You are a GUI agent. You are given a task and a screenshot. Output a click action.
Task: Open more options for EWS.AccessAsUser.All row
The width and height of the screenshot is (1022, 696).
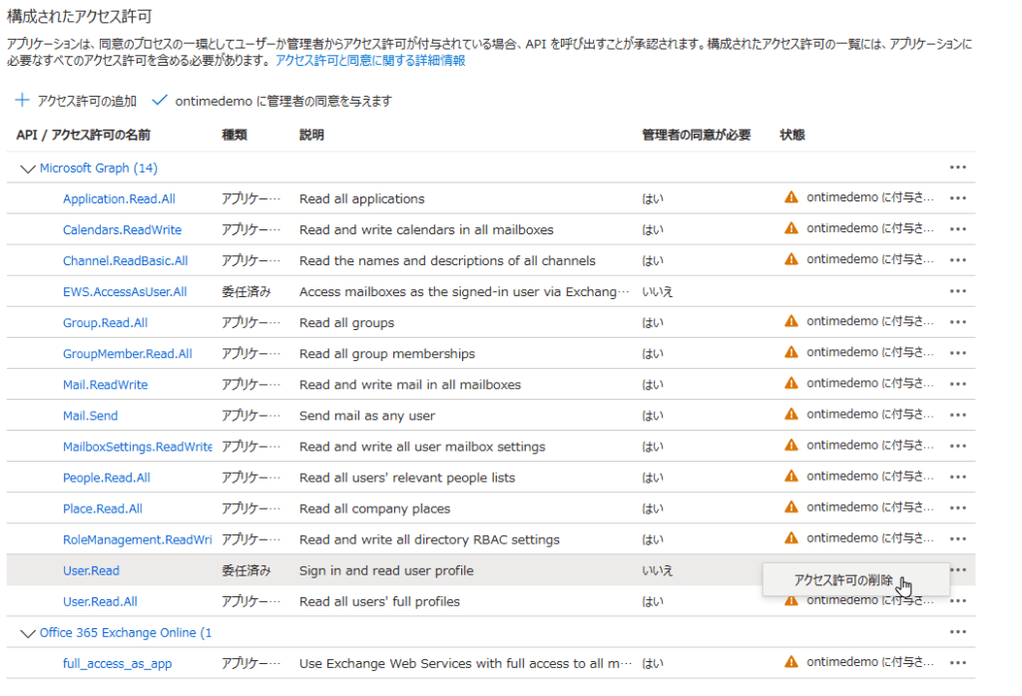[x=957, y=291]
